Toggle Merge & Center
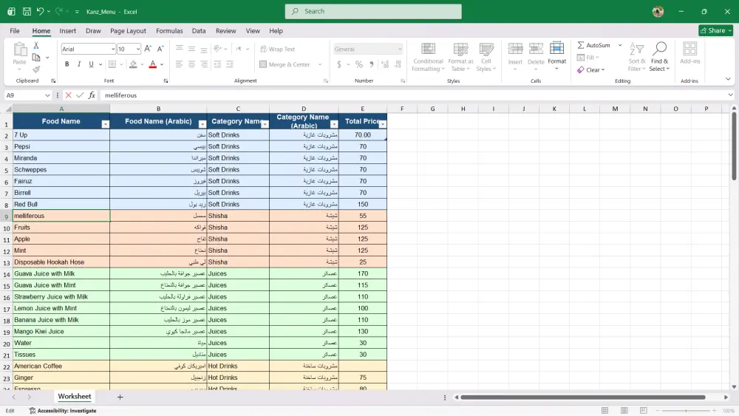This screenshot has height=416, width=739. [x=285, y=64]
